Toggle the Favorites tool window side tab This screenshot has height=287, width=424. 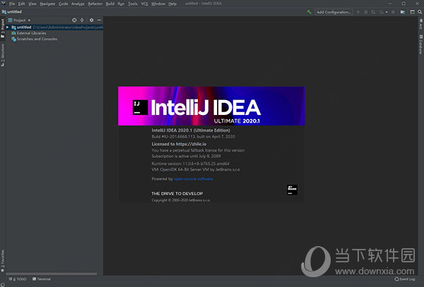pos(2,261)
